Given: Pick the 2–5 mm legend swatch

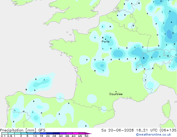Looking at the screenshot, I should [24, 133].
